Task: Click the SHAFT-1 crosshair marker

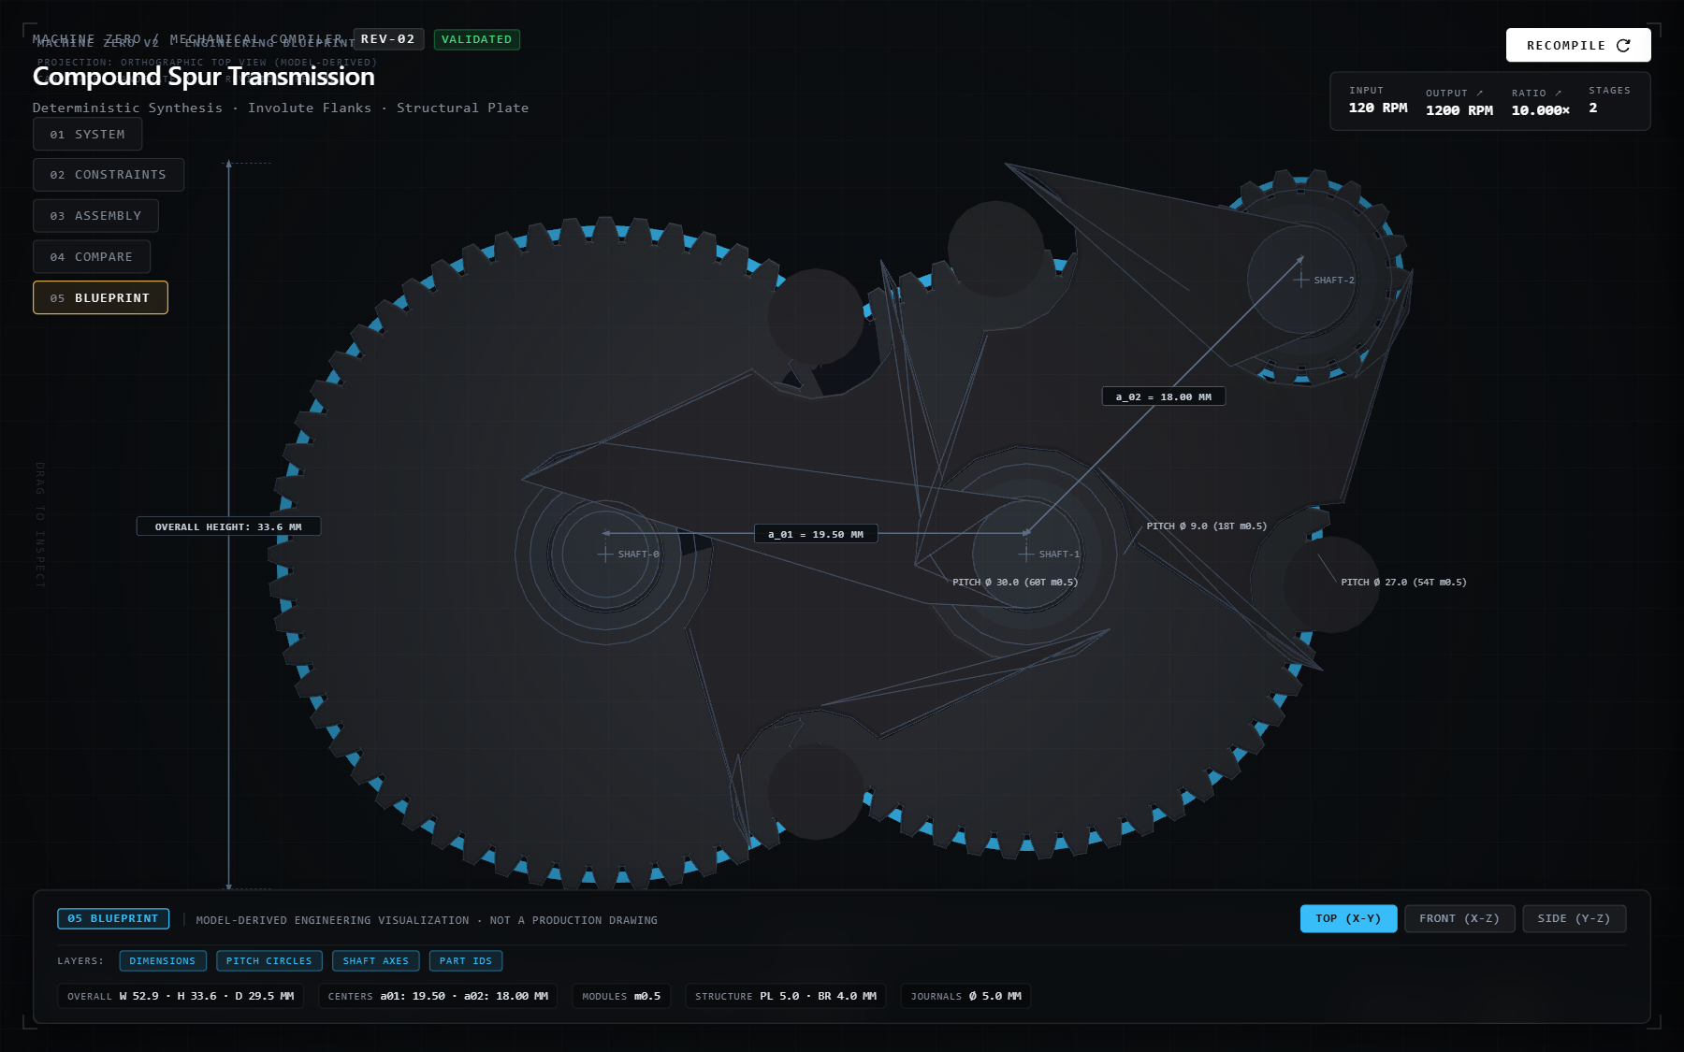Action: pyautogui.click(x=1026, y=554)
